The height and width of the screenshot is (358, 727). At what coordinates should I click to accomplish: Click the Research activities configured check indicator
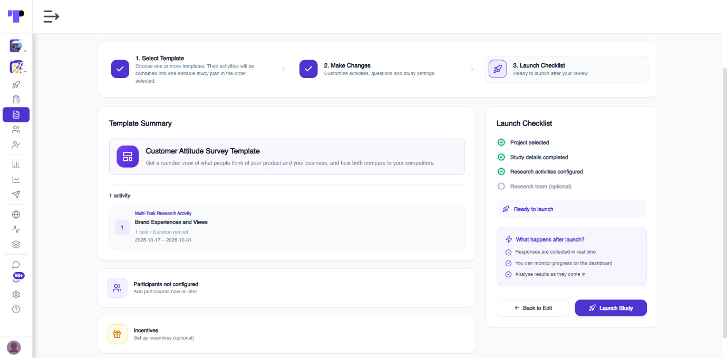click(x=501, y=171)
